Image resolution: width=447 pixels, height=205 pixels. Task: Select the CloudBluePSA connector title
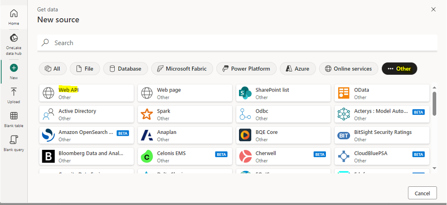(371, 153)
